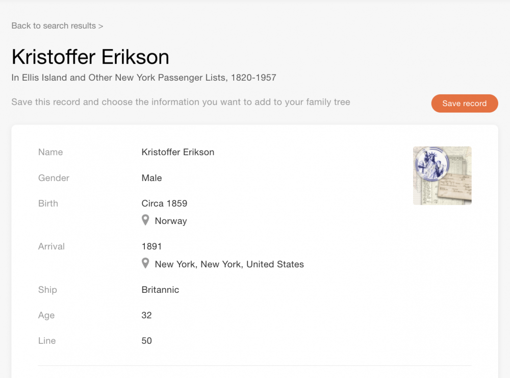Select the Norway birth location text
Image resolution: width=510 pixels, height=378 pixels.
pyautogui.click(x=171, y=221)
